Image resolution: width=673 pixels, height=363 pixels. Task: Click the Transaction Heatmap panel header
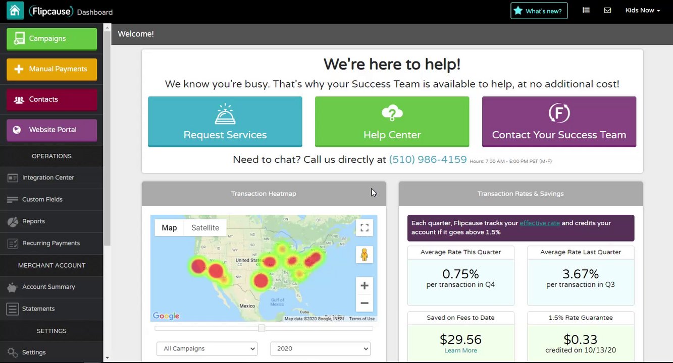[264, 194]
